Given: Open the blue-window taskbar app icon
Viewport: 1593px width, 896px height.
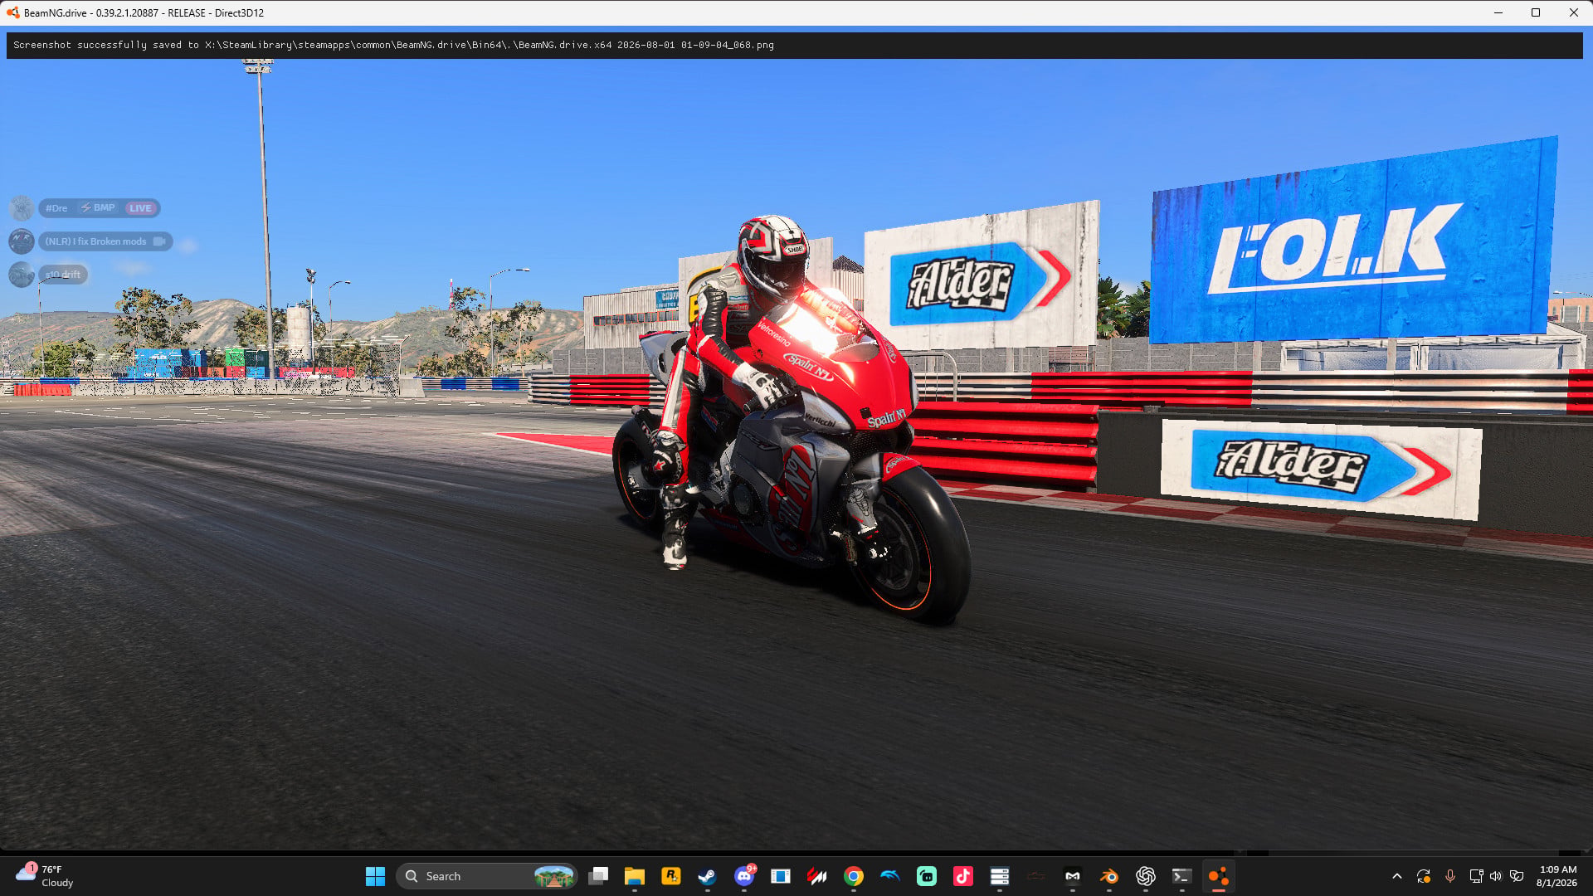Looking at the screenshot, I should tap(781, 876).
